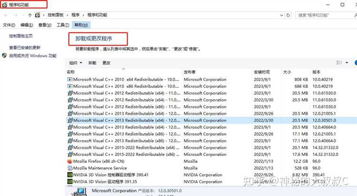Go up one level with the up arrow
Image resolution: width=357 pixels, height=196 pixels.
coord(30,15)
